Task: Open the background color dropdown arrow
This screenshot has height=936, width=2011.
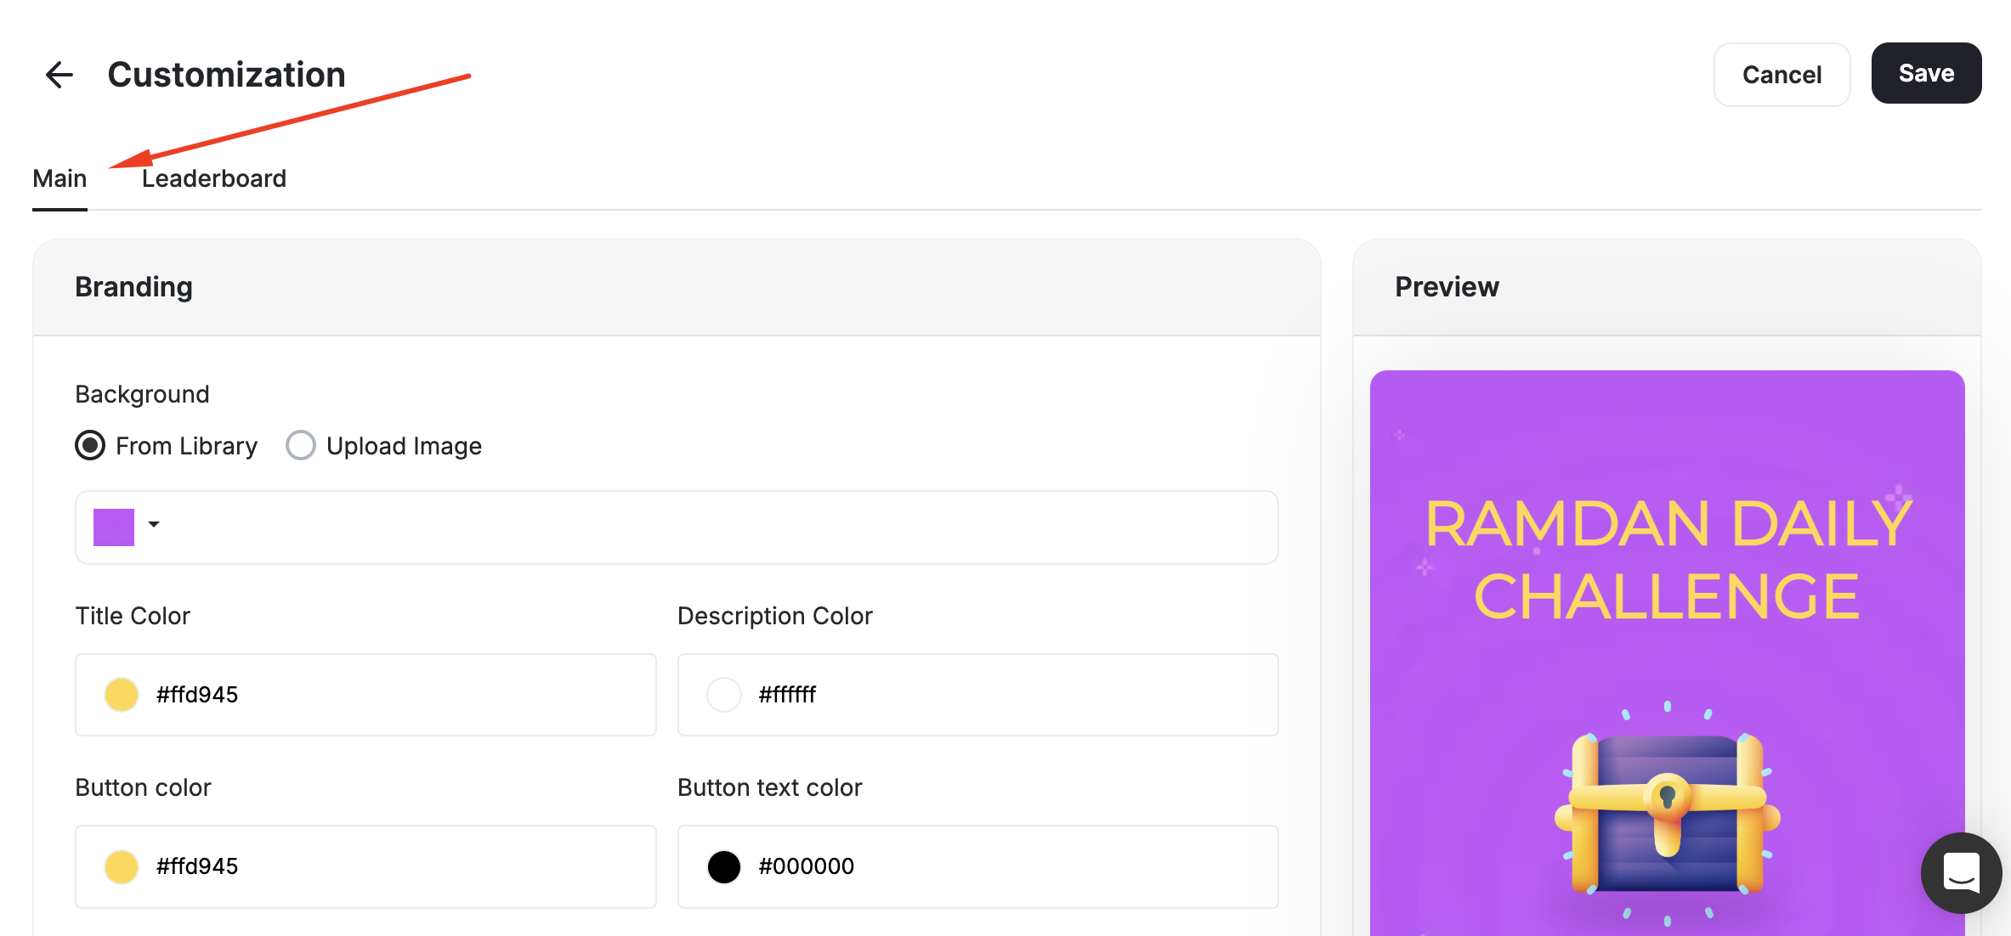Action: [154, 527]
